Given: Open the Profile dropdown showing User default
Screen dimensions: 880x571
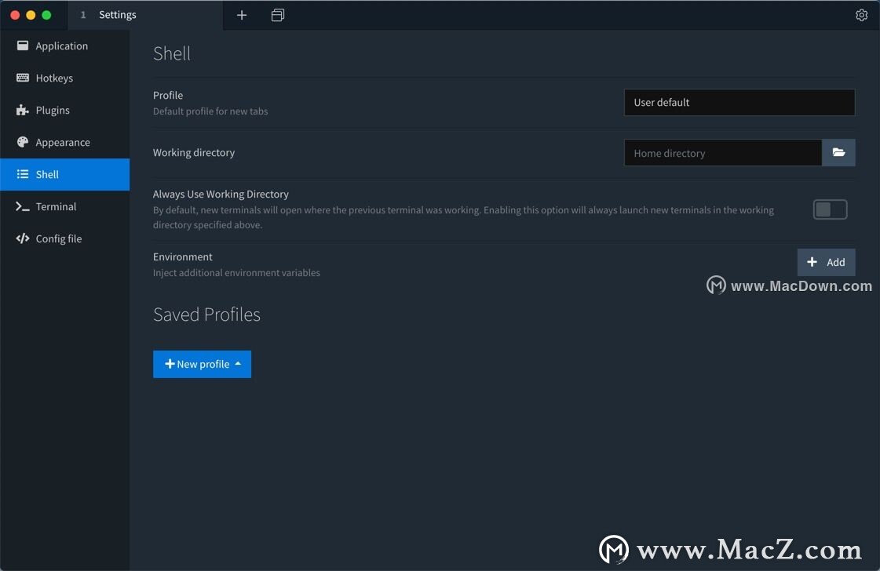Looking at the screenshot, I should 739,102.
